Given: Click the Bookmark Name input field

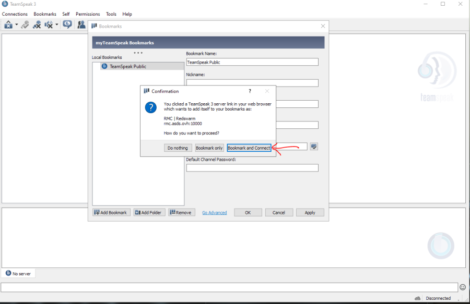Looking at the screenshot, I should [252, 62].
